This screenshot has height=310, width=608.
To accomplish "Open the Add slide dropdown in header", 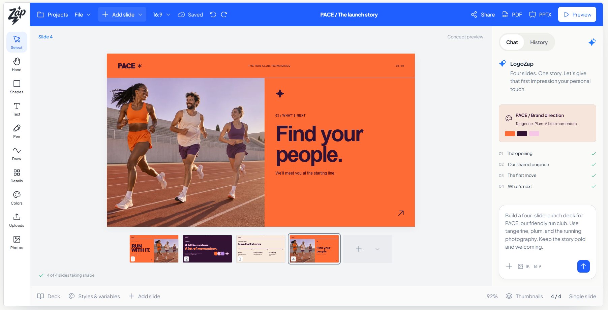I will (x=122, y=14).
